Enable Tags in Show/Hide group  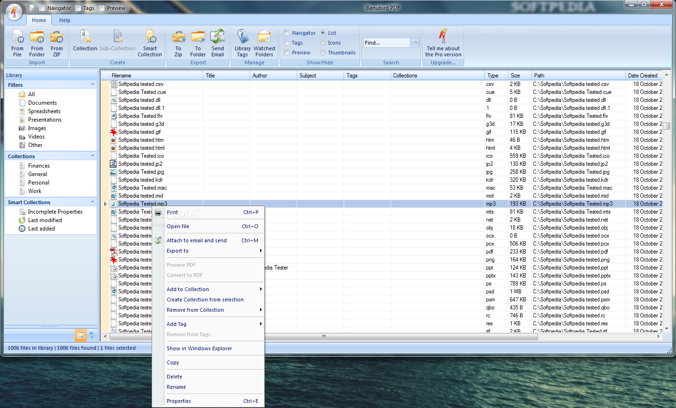click(286, 43)
